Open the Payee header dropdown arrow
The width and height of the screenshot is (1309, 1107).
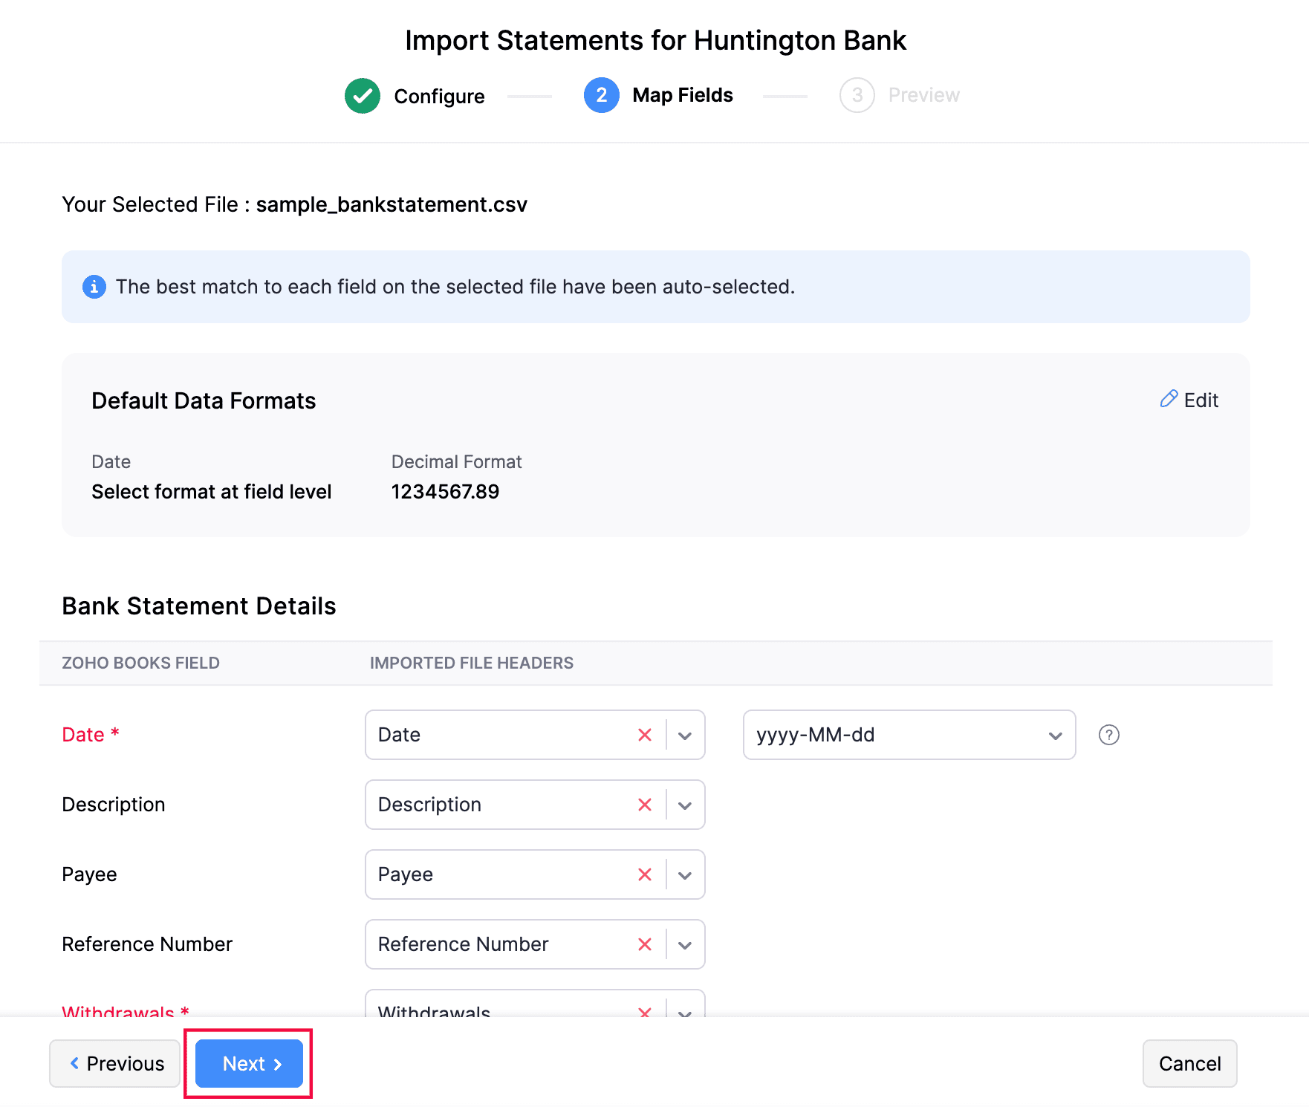pos(685,874)
